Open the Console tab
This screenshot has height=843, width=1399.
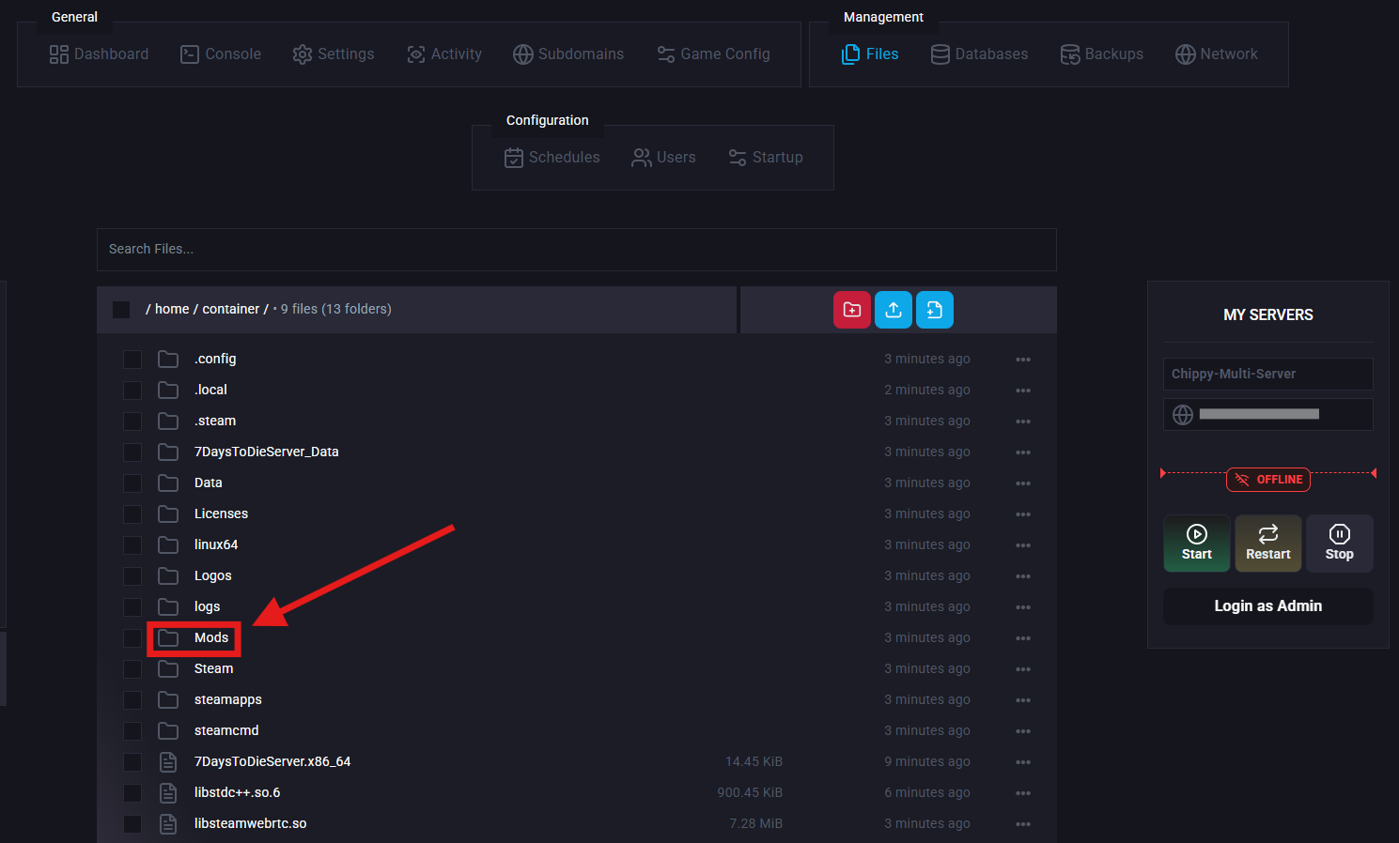(x=221, y=54)
